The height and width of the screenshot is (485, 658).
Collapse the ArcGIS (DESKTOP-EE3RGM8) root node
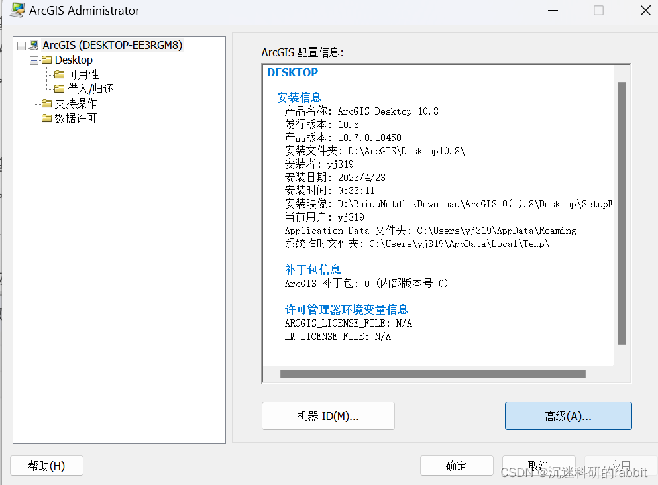[21, 46]
